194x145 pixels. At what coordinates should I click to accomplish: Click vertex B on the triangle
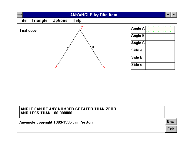[103, 67]
